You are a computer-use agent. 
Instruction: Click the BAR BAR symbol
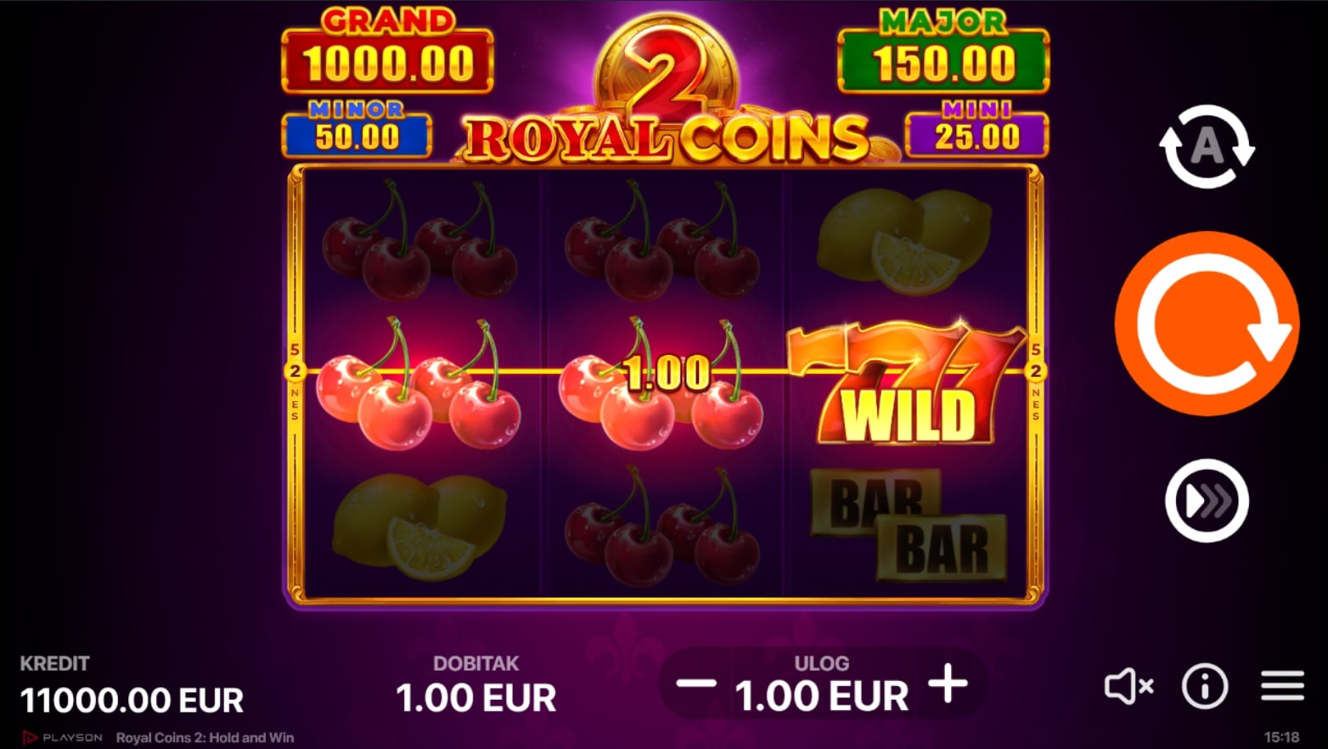pyautogui.click(x=908, y=525)
